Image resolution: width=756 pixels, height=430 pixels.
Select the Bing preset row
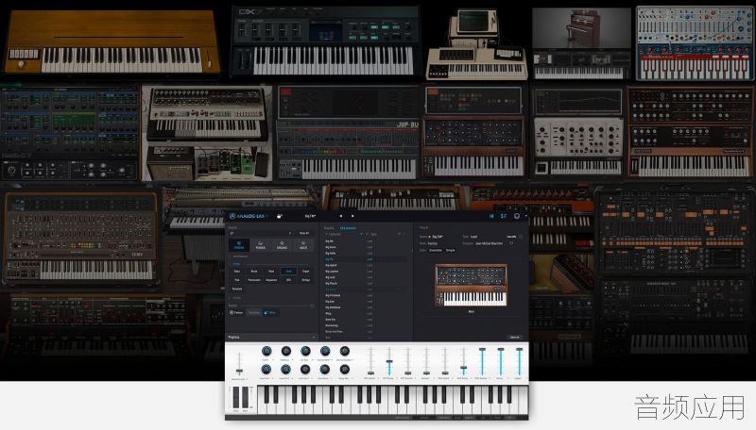pyautogui.click(x=366, y=313)
